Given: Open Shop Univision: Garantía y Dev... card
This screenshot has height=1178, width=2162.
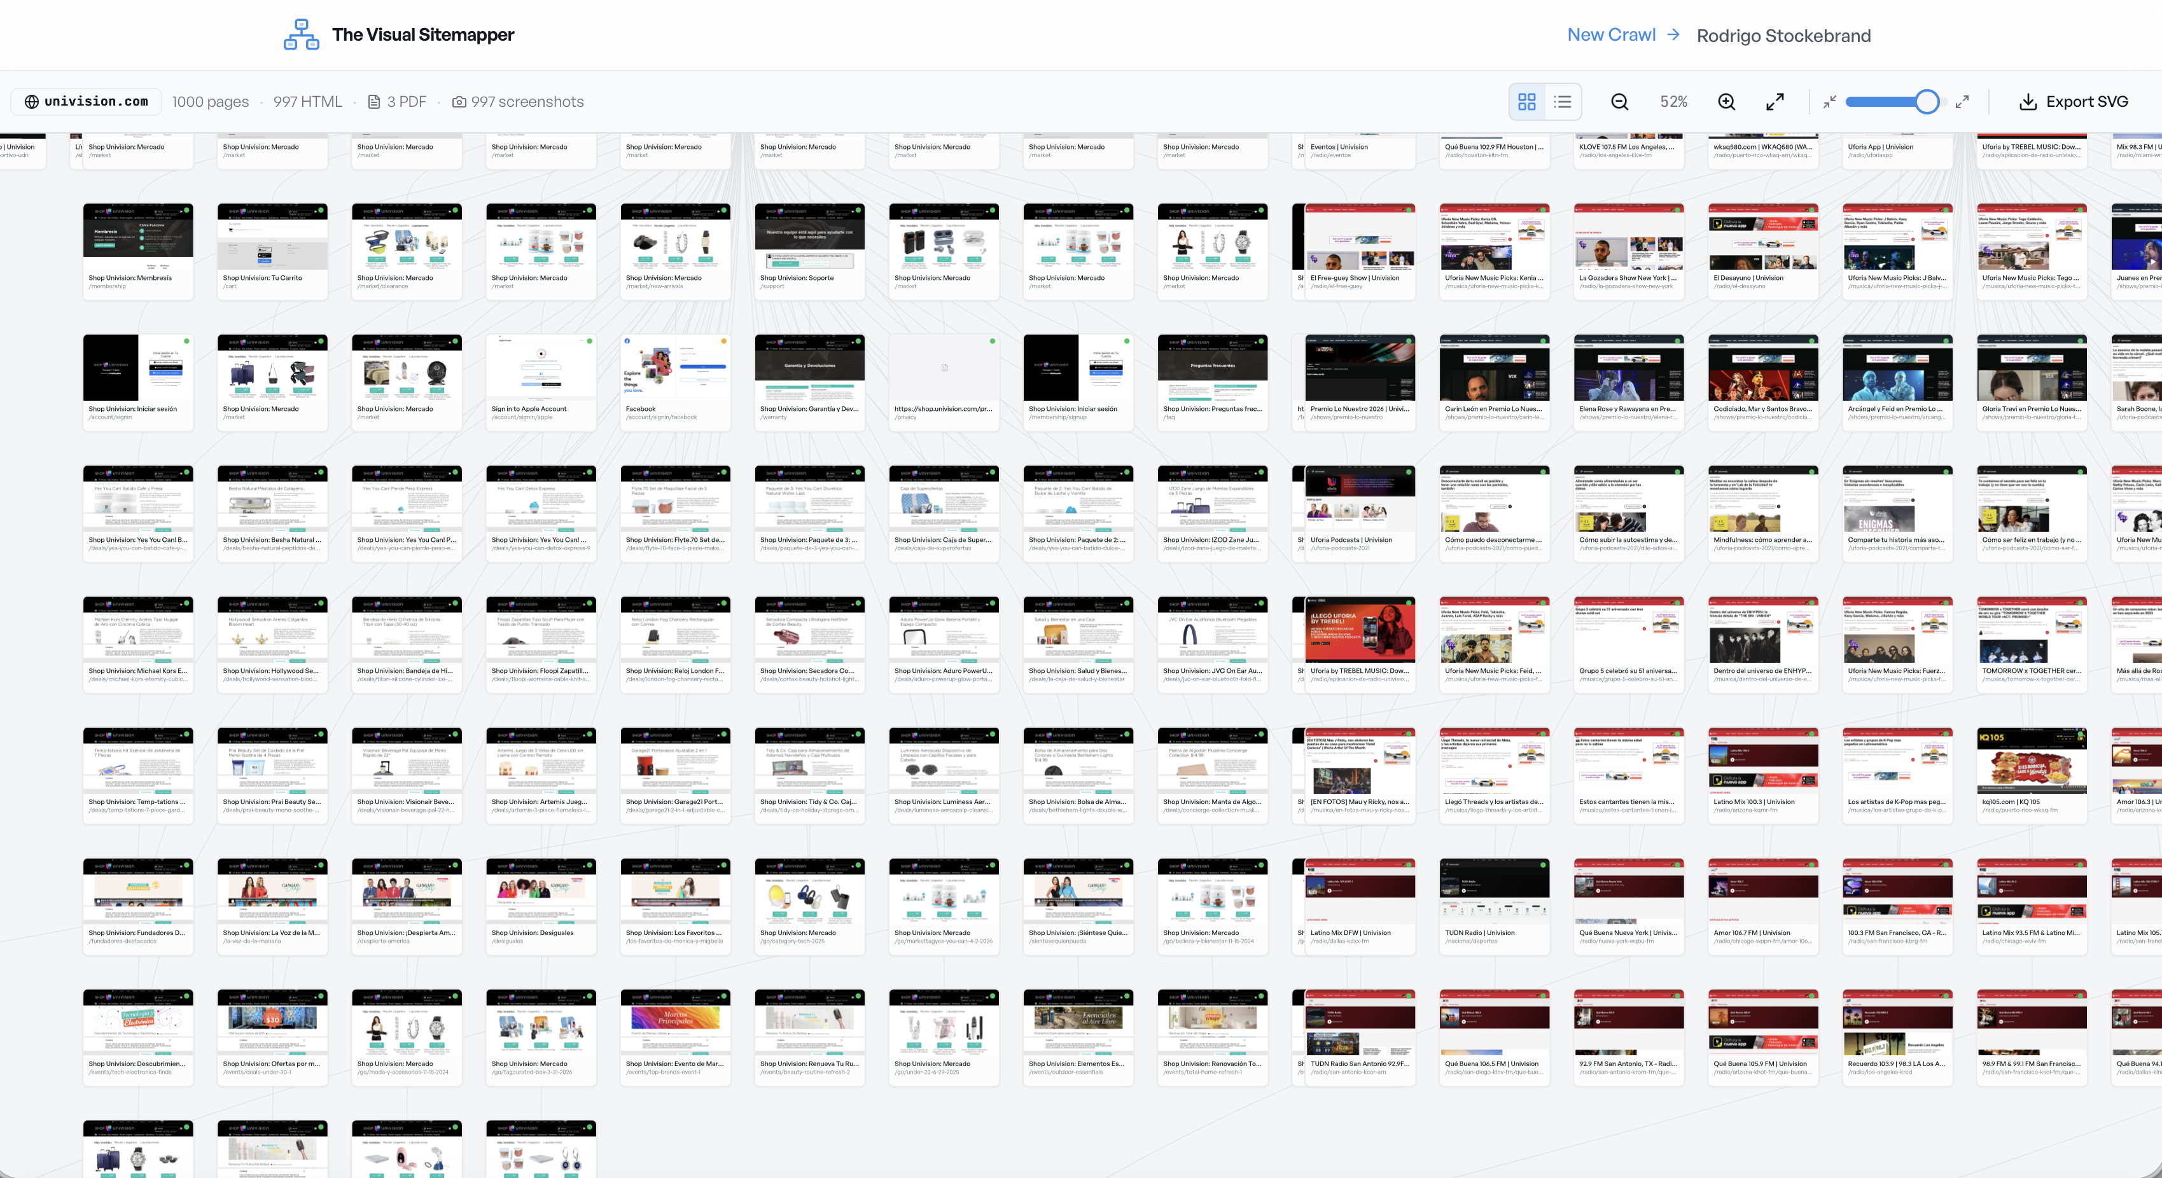Looking at the screenshot, I should click(x=810, y=383).
